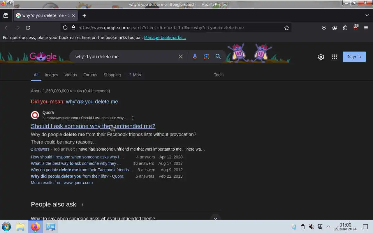Click suggested spelling "why"do you delete me"
Viewport: 373px width, 233px height.
92,102
